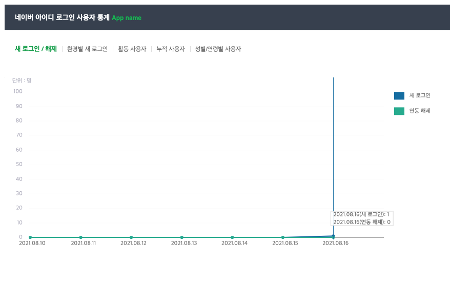The width and height of the screenshot is (450, 282).
Task: Click the data point for 2021.08.12
Action: (x=131, y=237)
